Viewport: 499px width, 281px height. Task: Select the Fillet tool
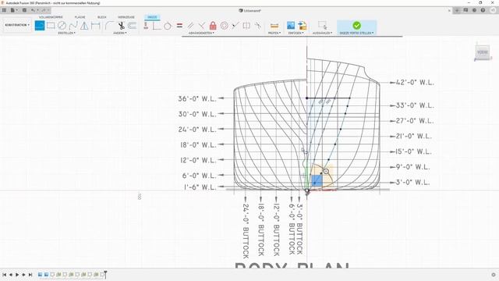tap(109, 26)
